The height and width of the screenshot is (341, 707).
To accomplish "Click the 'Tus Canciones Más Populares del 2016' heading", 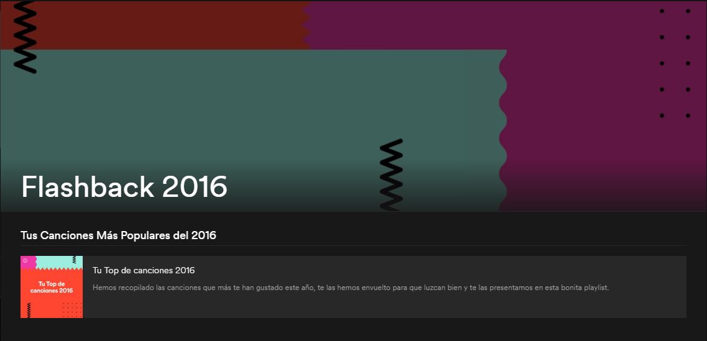I will [x=118, y=235].
